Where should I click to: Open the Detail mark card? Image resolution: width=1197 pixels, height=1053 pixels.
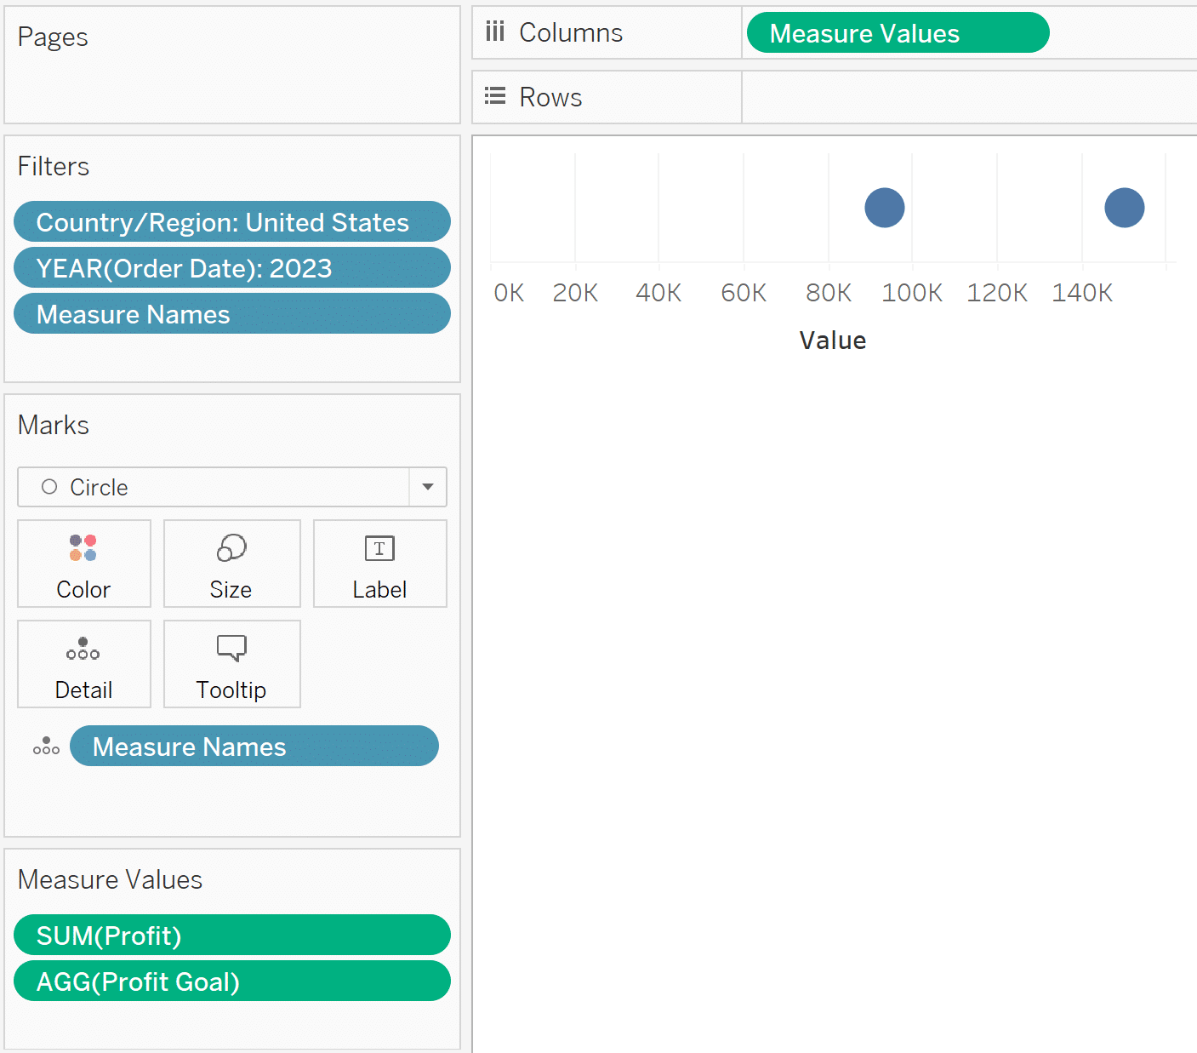[x=84, y=664]
